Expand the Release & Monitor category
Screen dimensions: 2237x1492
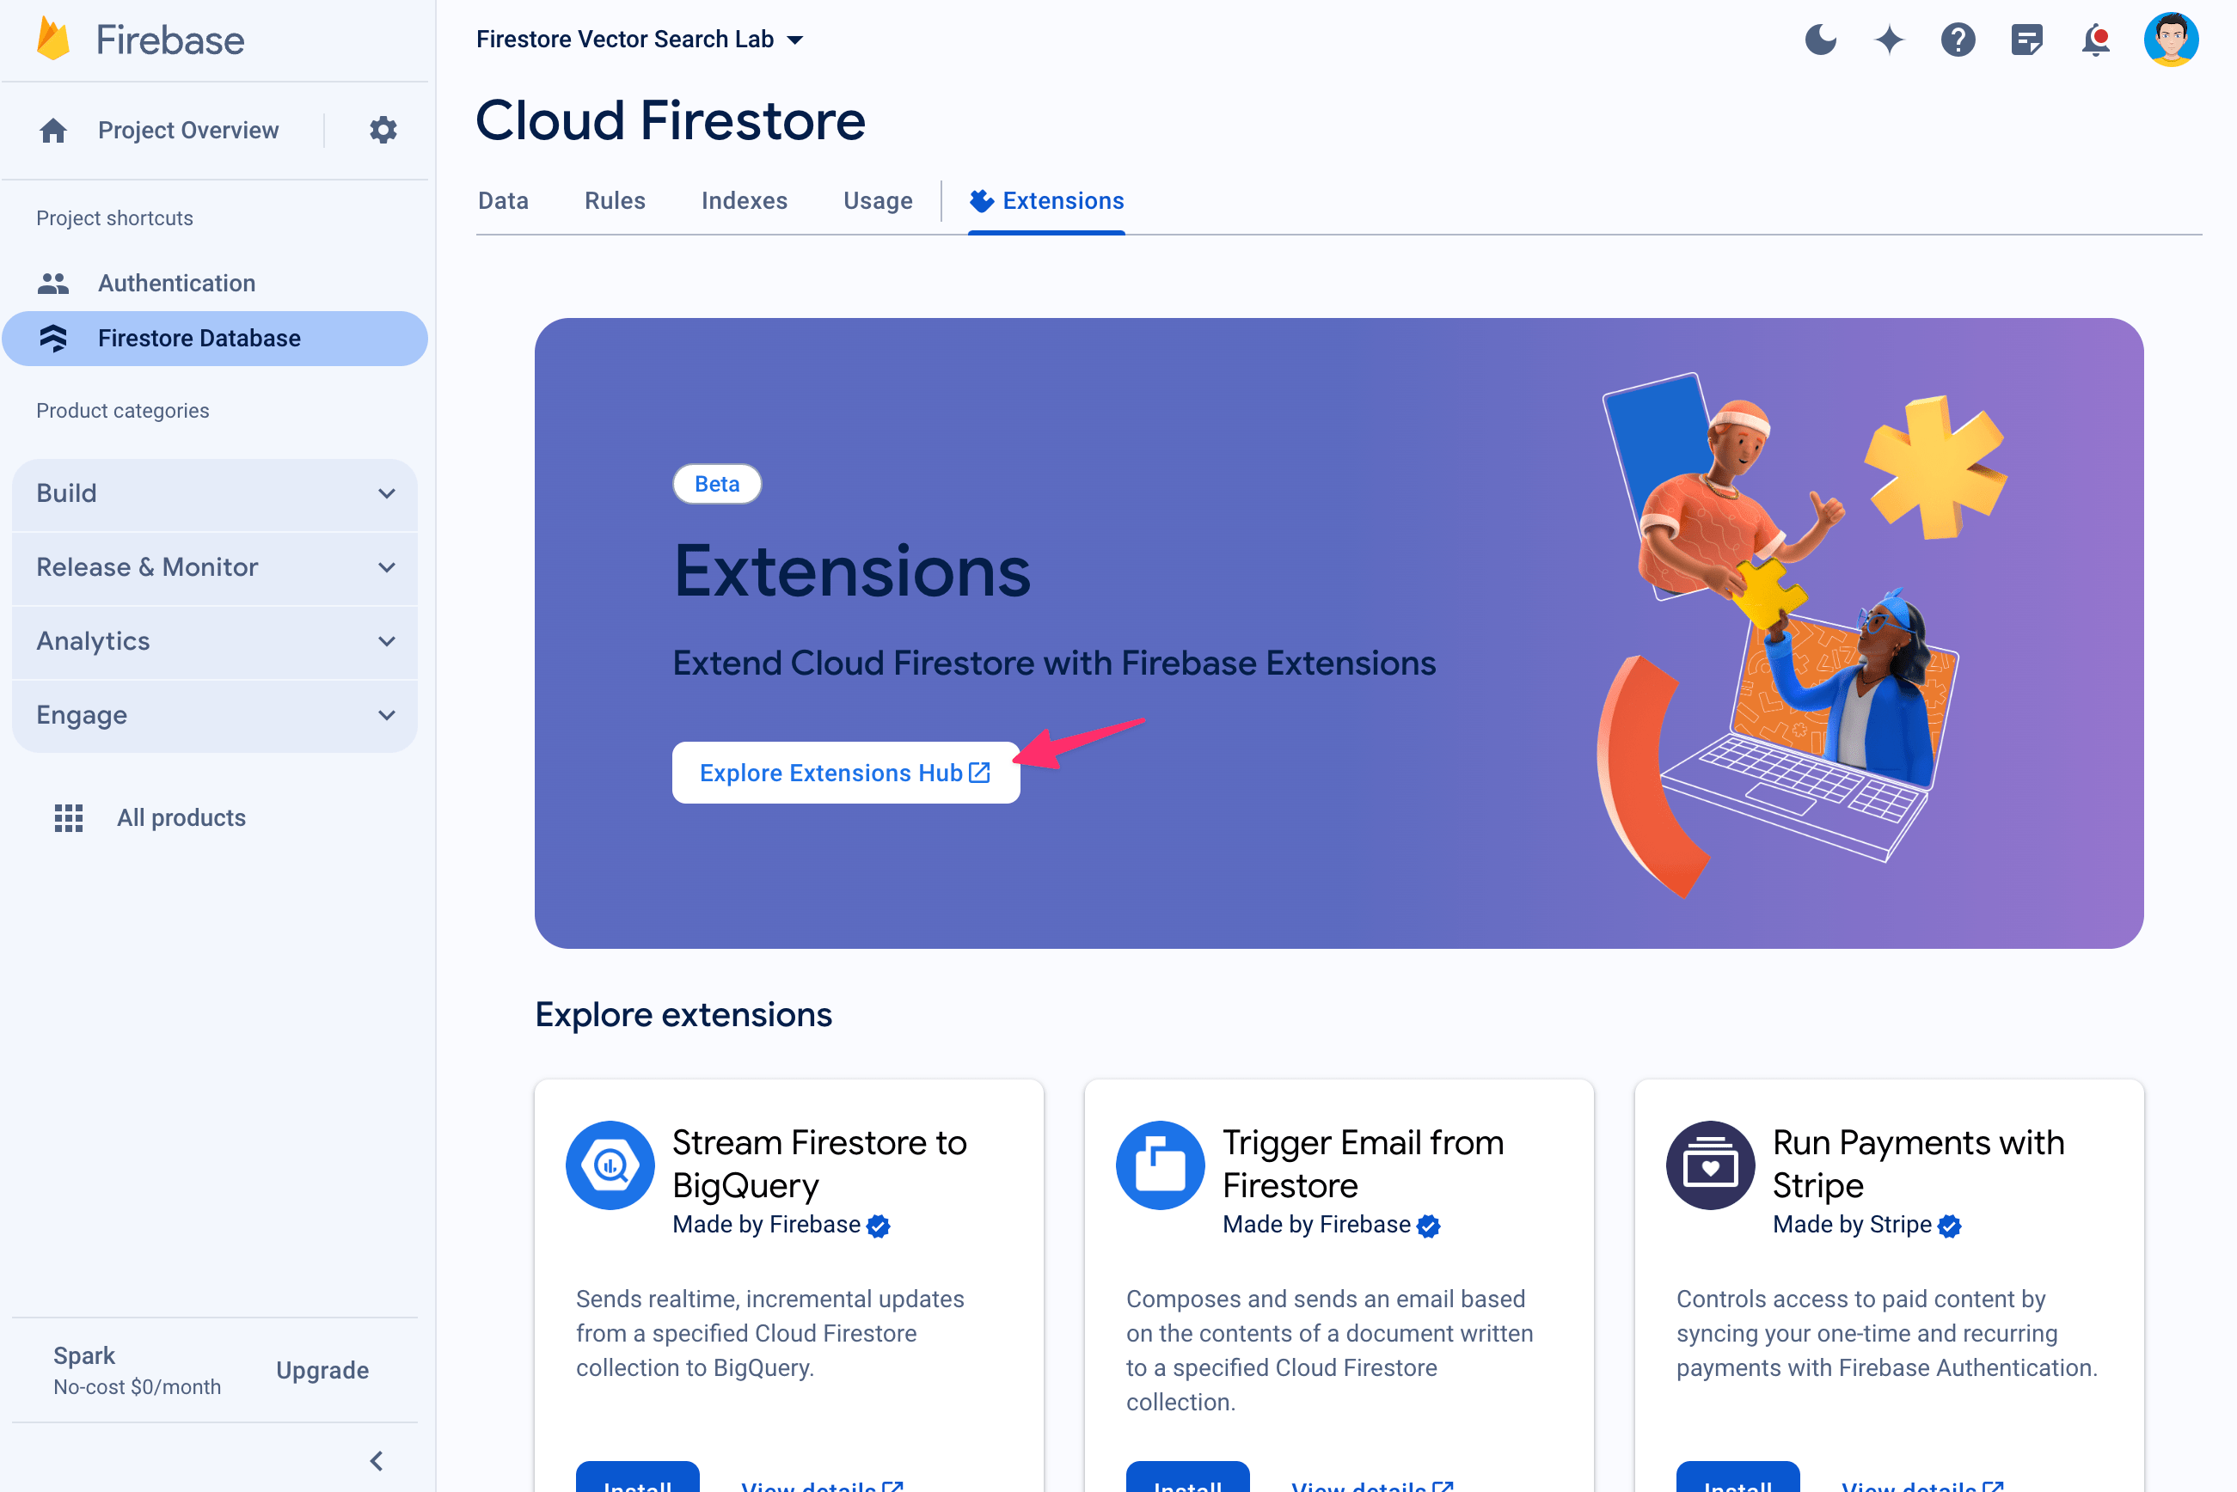[x=215, y=566]
